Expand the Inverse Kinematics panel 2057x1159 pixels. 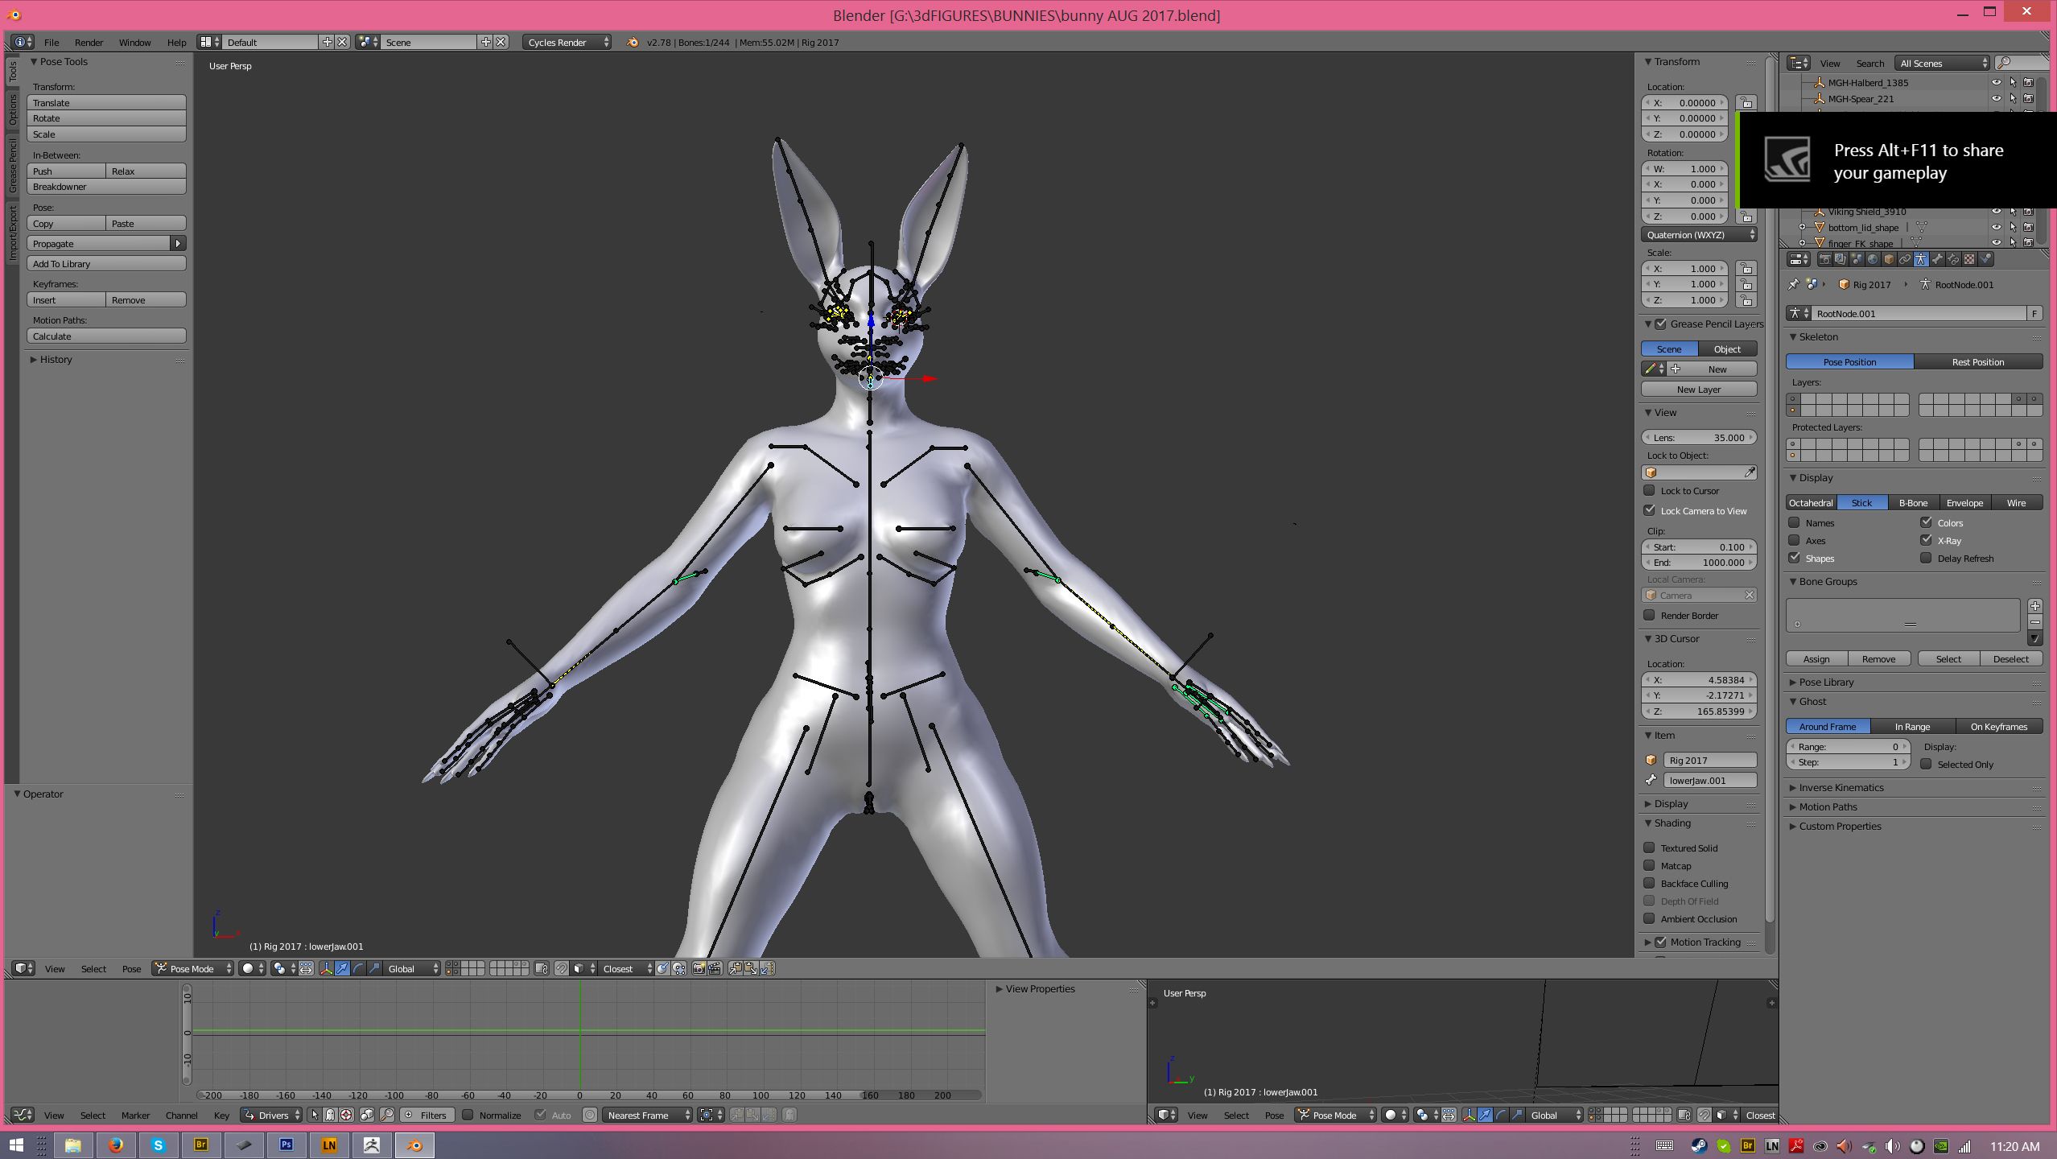pos(1841,787)
